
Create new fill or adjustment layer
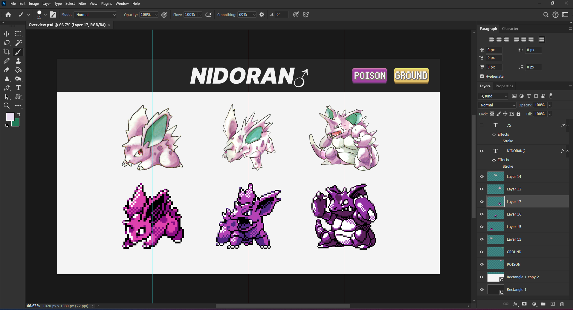click(534, 304)
